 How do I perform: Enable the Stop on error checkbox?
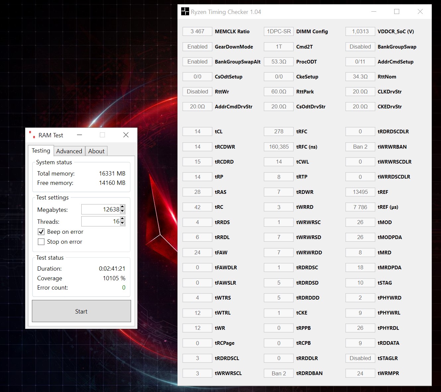[x=41, y=242]
